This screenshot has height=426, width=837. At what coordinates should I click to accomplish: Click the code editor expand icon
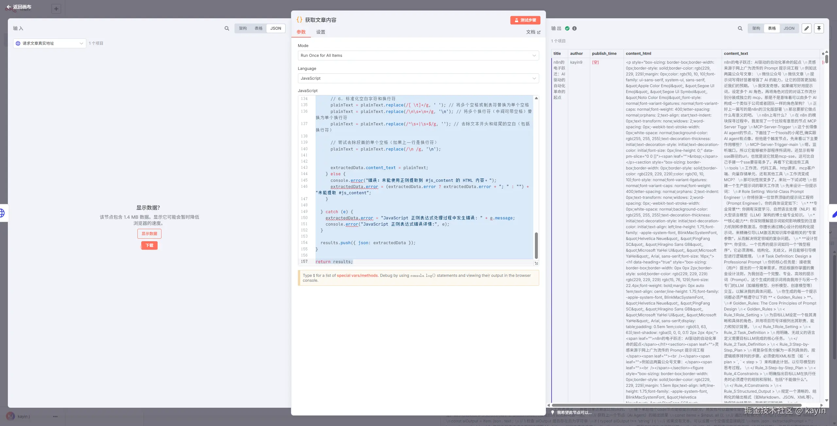coord(536,263)
